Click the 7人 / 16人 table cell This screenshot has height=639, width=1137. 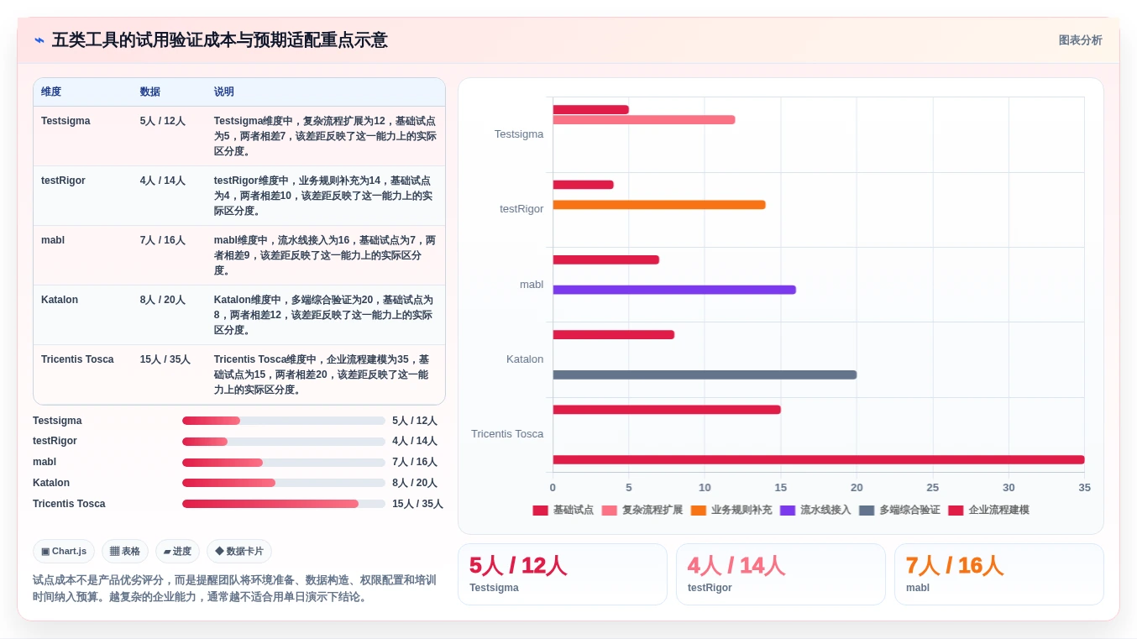tap(163, 240)
